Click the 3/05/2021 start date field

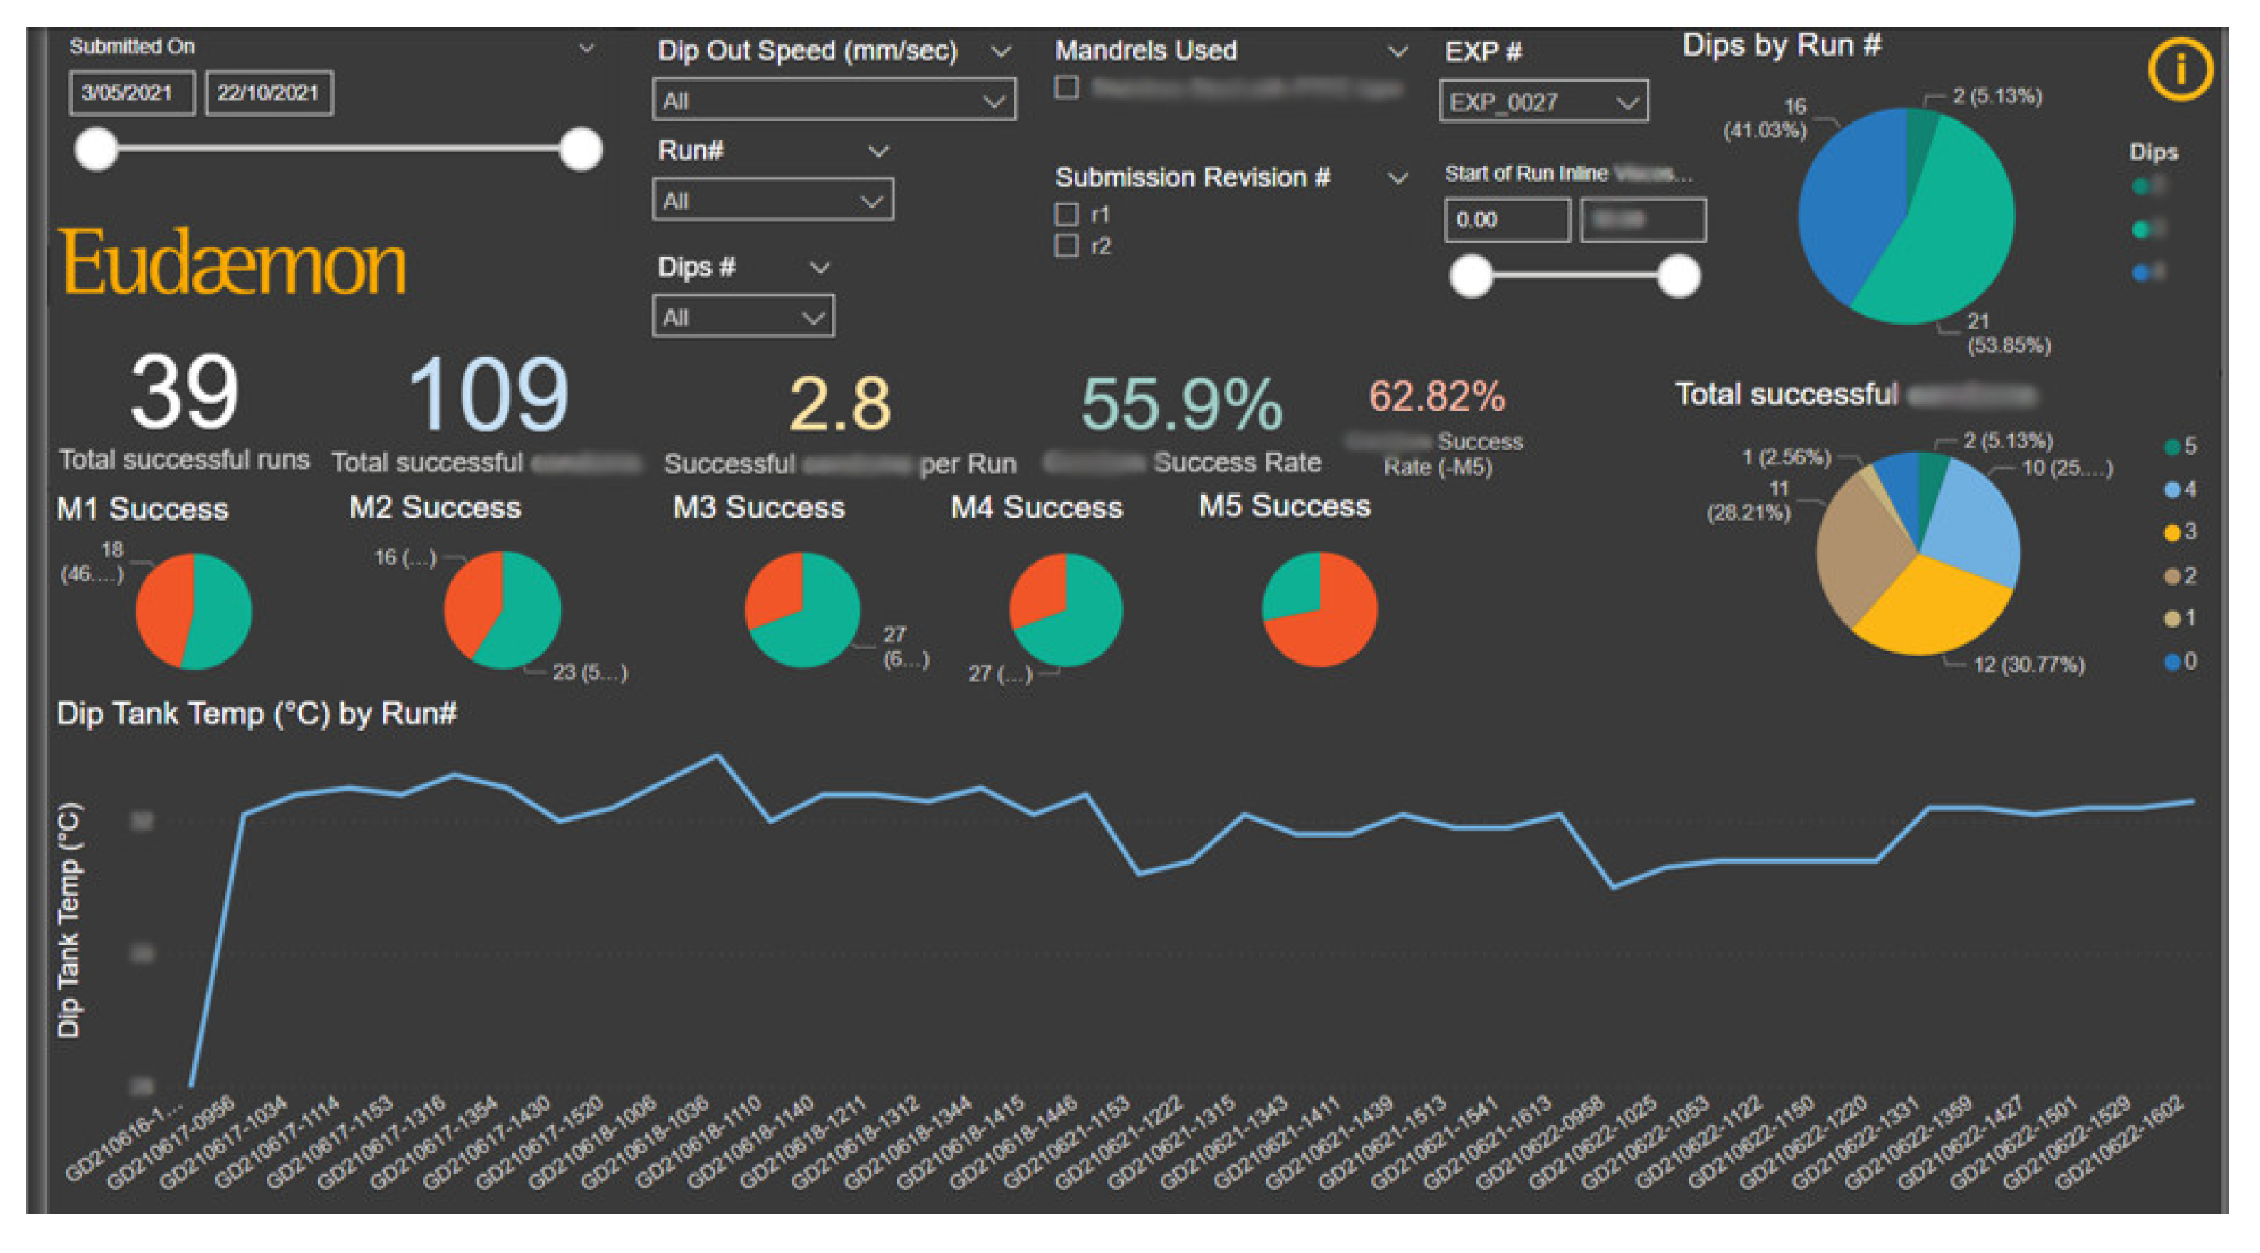pos(131,93)
